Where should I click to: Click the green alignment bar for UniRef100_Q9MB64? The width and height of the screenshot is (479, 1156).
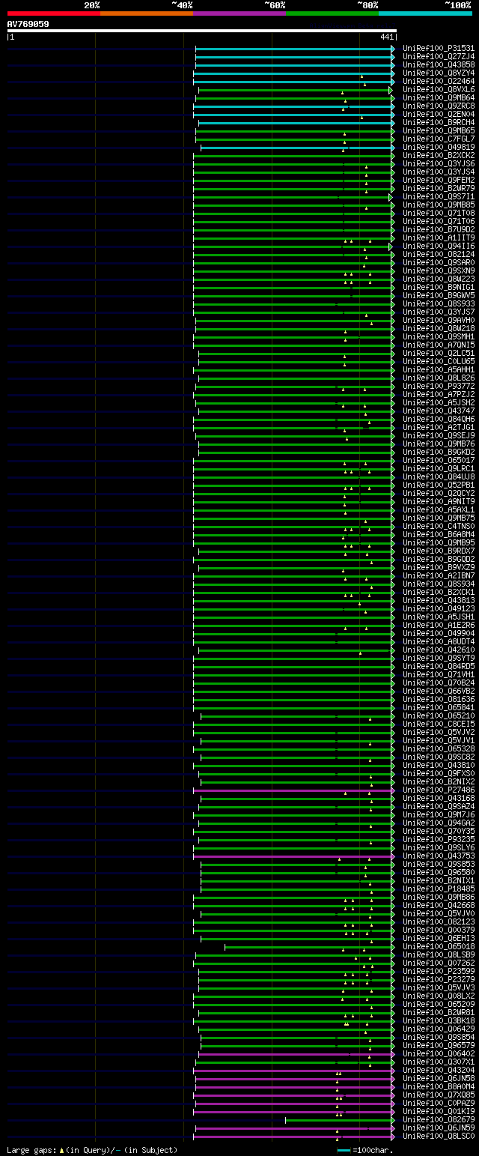293,98
